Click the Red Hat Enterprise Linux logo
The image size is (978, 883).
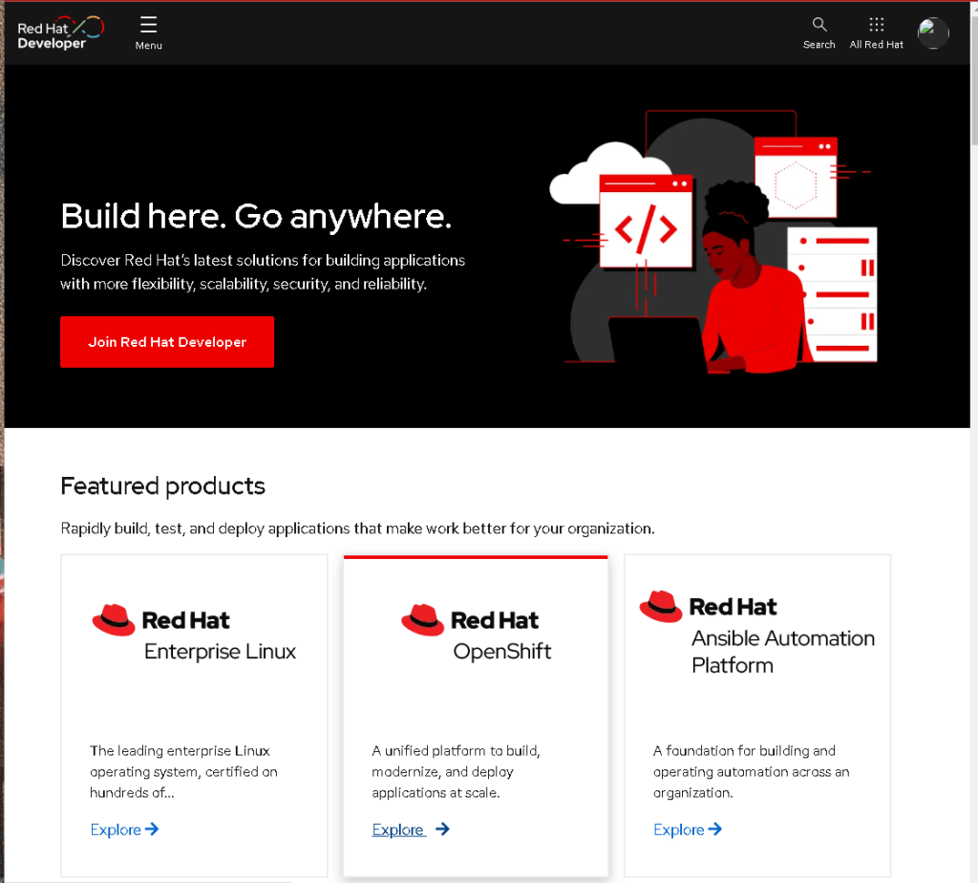(194, 633)
